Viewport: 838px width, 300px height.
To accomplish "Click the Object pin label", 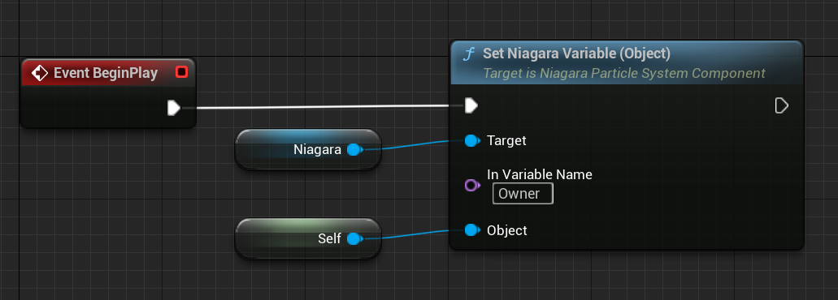I will pyautogui.click(x=506, y=230).
